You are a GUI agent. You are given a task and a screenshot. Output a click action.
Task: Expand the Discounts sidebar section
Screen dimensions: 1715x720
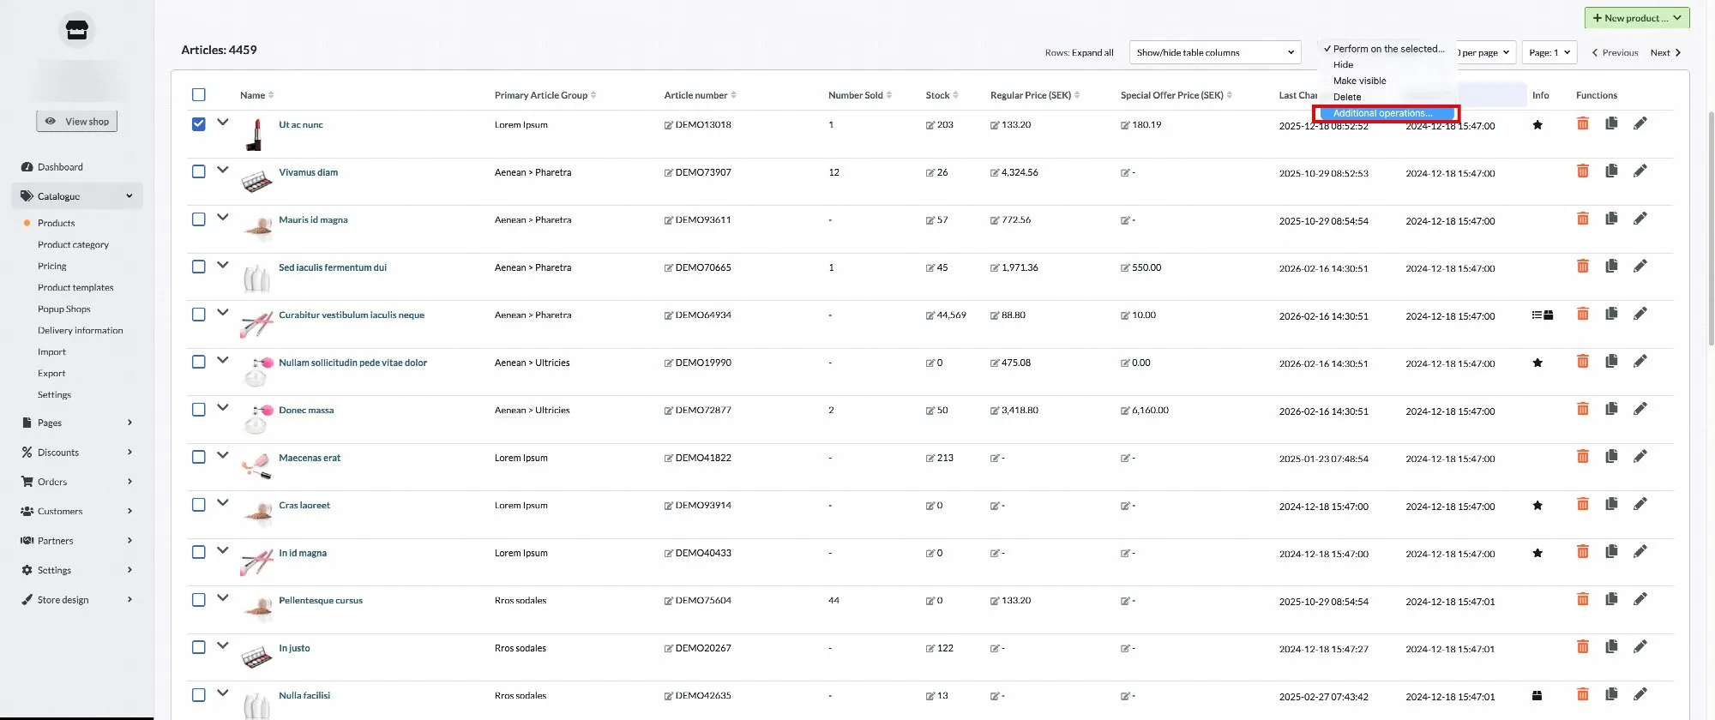[76, 453]
